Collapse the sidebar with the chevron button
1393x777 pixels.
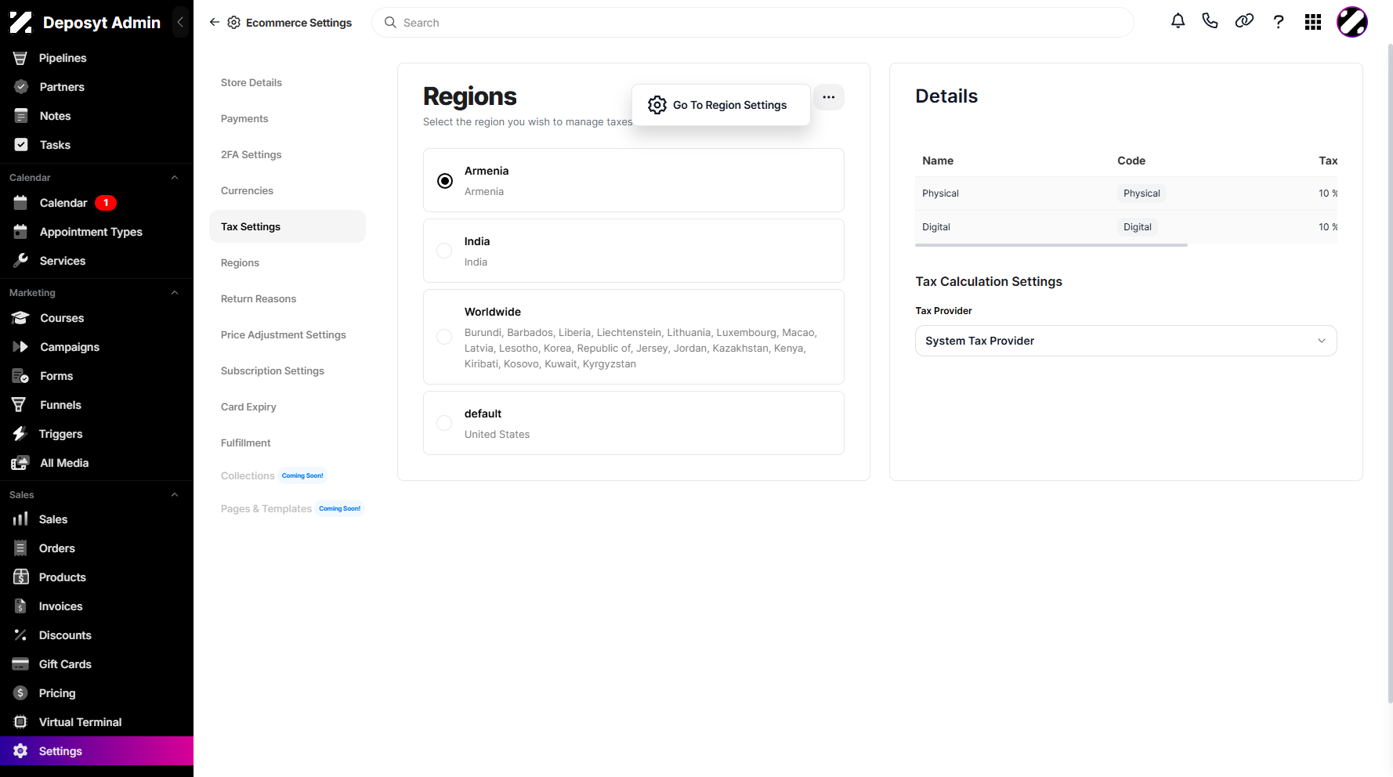click(x=181, y=22)
